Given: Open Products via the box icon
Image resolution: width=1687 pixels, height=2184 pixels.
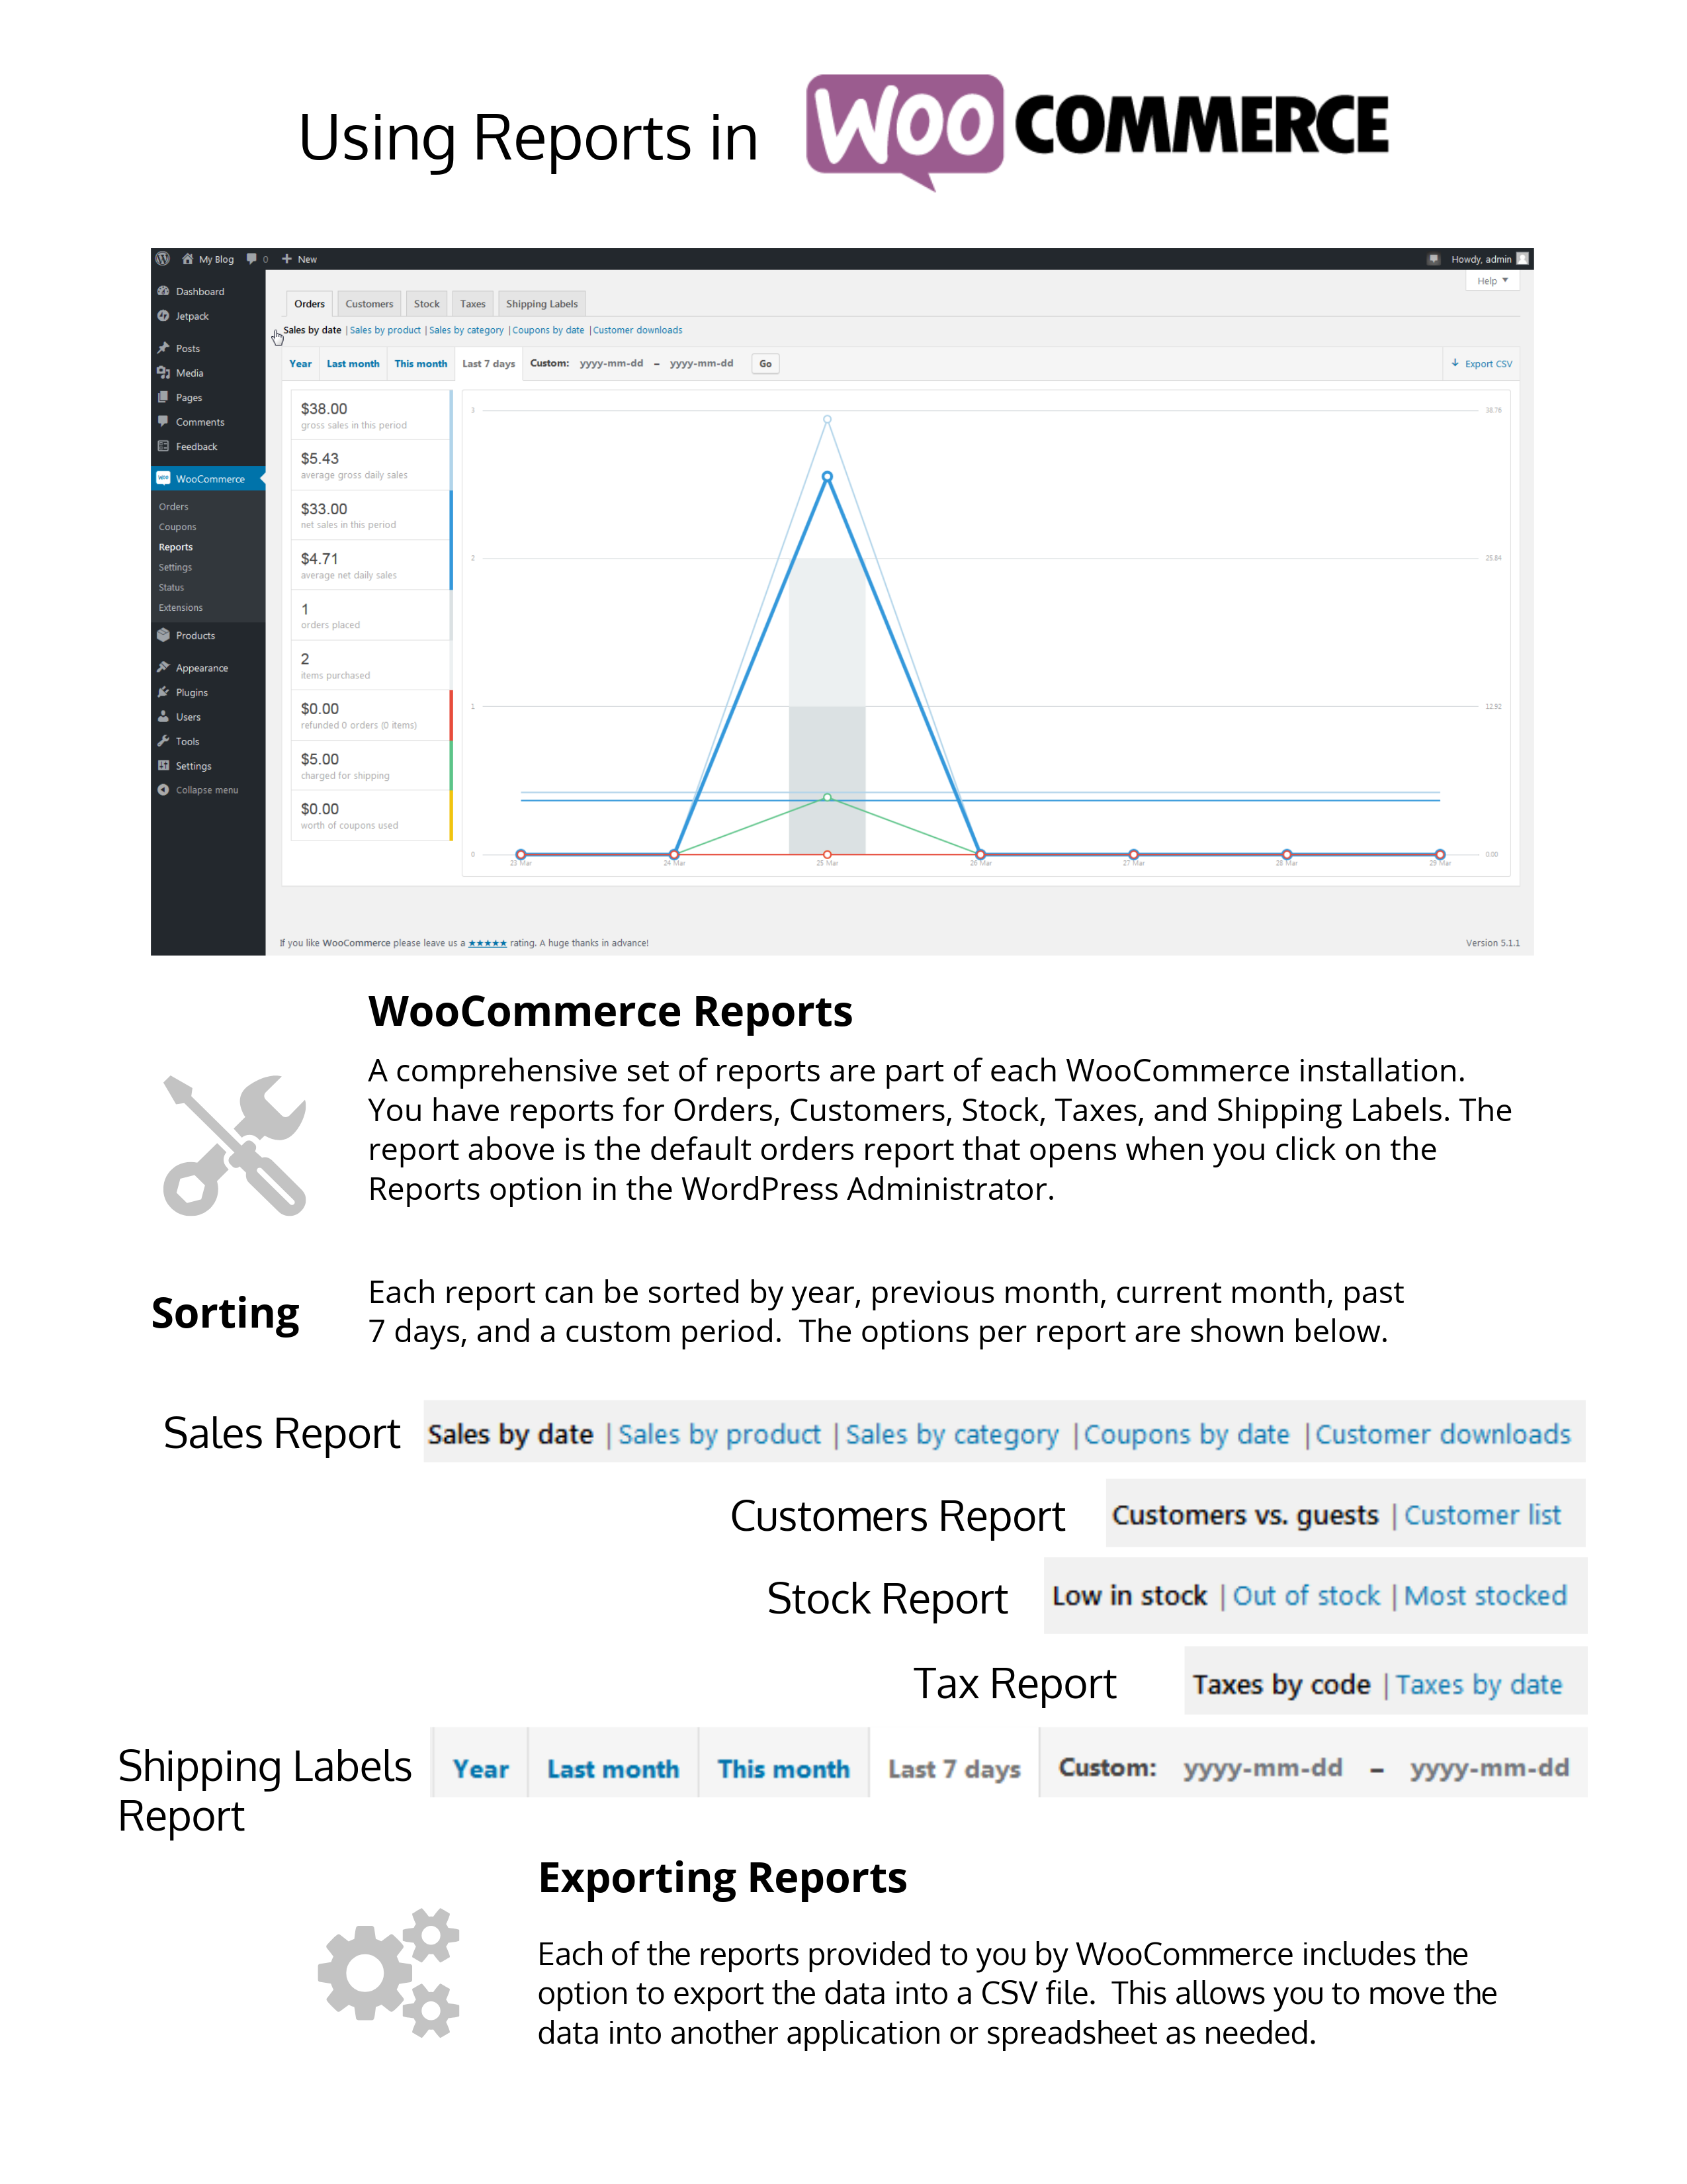Looking at the screenshot, I should [x=163, y=635].
